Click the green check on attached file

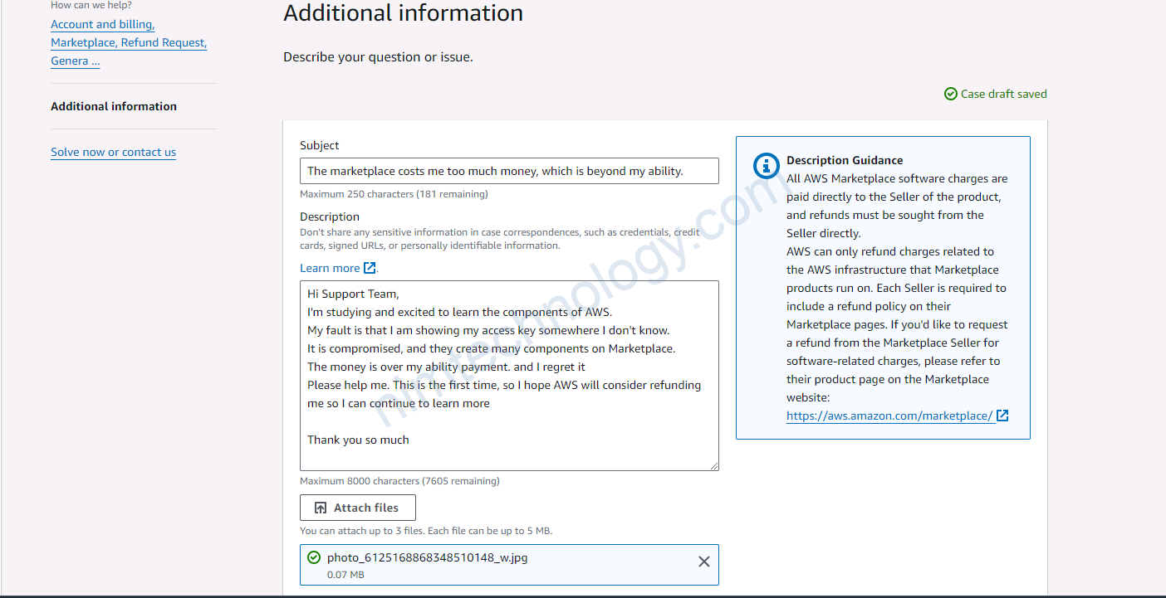click(x=314, y=557)
